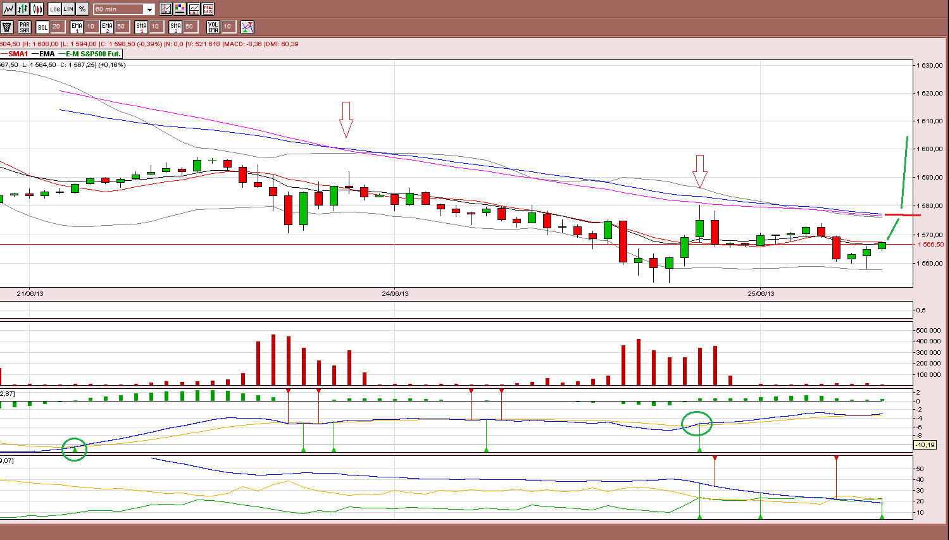Enable percent price scale

(82, 9)
